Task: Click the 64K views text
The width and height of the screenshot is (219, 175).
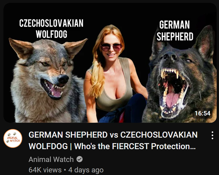Action: [x=45, y=170]
